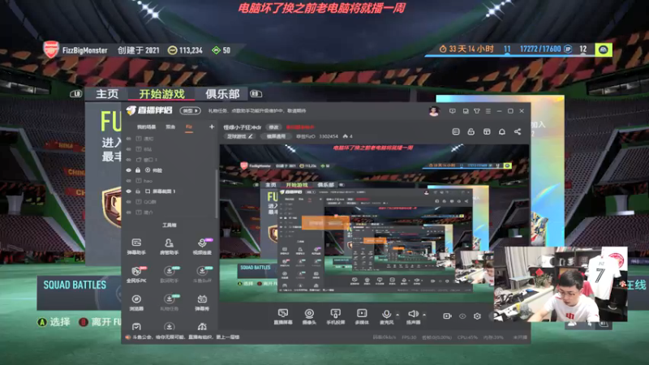Download the 斗鱼Buff tool
The height and width of the screenshot is (365, 649).
(202, 274)
